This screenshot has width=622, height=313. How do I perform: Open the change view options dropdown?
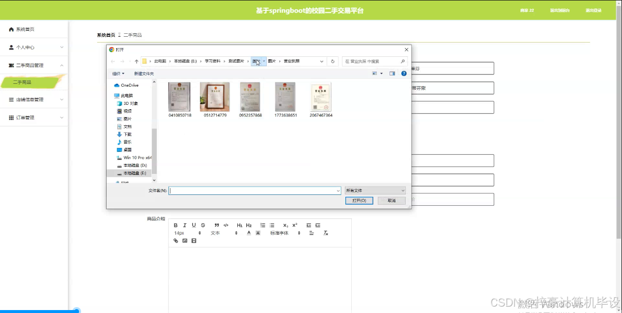(381, 73)
